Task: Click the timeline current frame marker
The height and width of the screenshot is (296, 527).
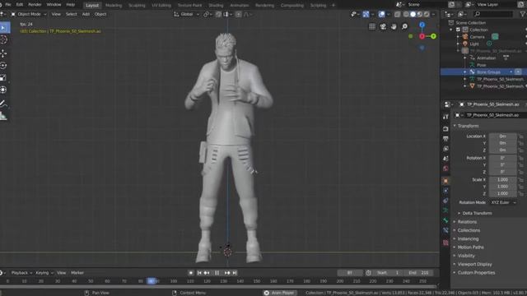Action: coord(152,281)
